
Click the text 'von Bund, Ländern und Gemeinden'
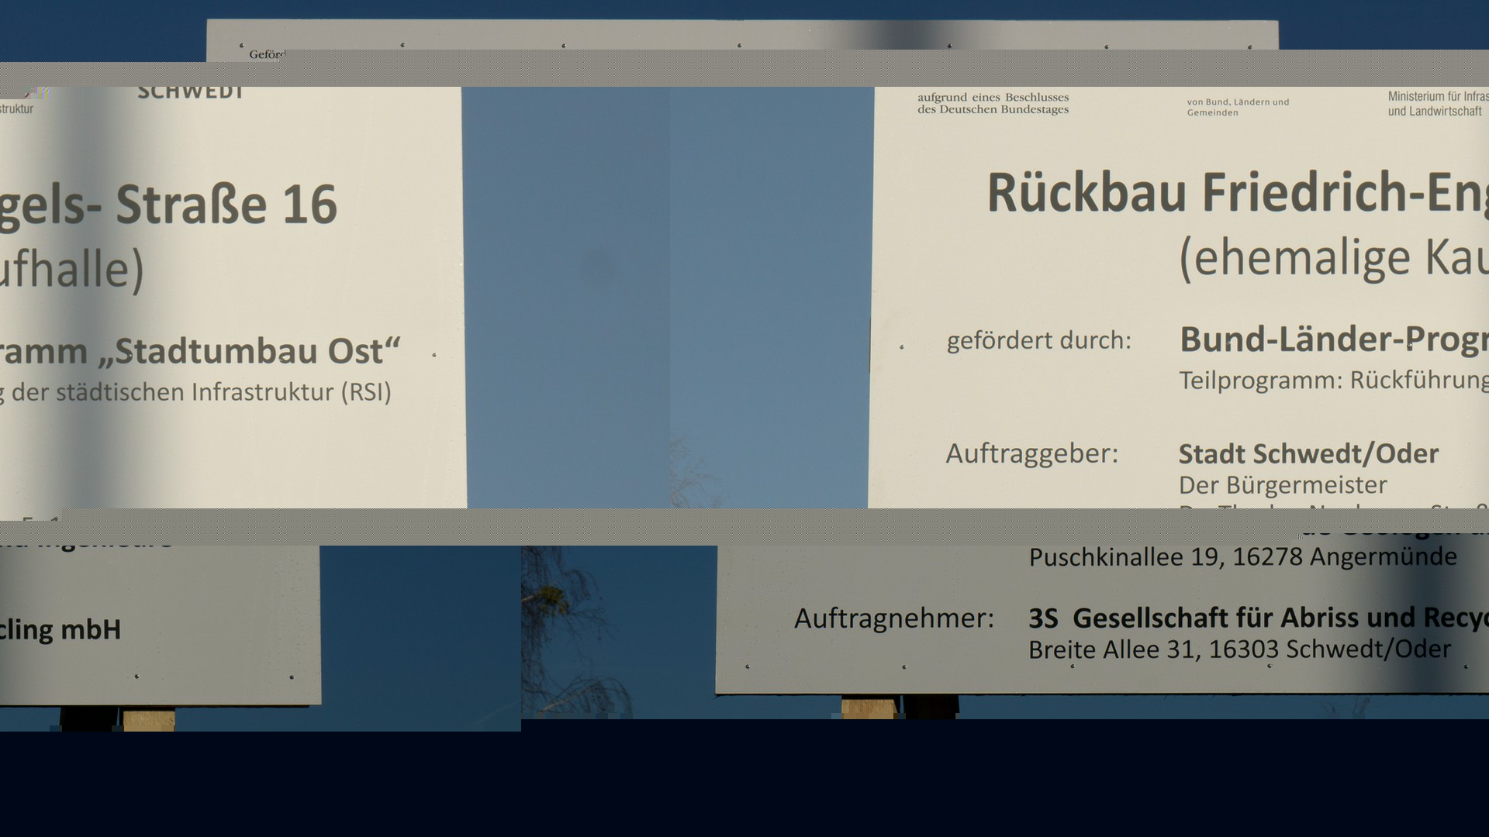(1238, 107)
